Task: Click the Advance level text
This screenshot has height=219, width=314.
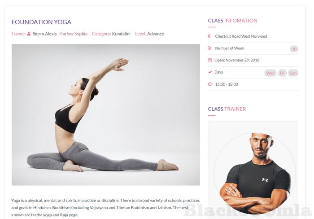Action: (x=156, y=34)
